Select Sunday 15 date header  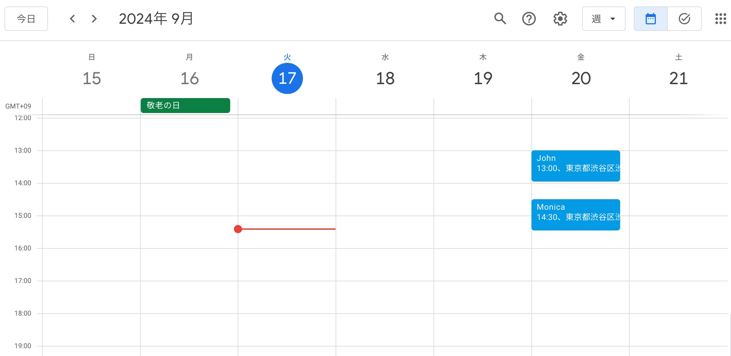coord(92,78)
